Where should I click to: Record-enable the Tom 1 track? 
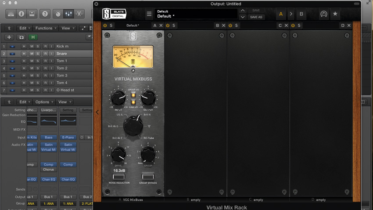pyautogui.click(x=46, y=61)
